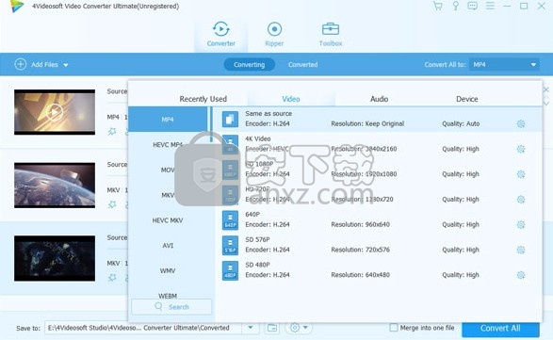Image resolution: width=553 pixels, height=340 pixels.
Task: Open settings gear for SD 480P preset
Action: [521, 275]
